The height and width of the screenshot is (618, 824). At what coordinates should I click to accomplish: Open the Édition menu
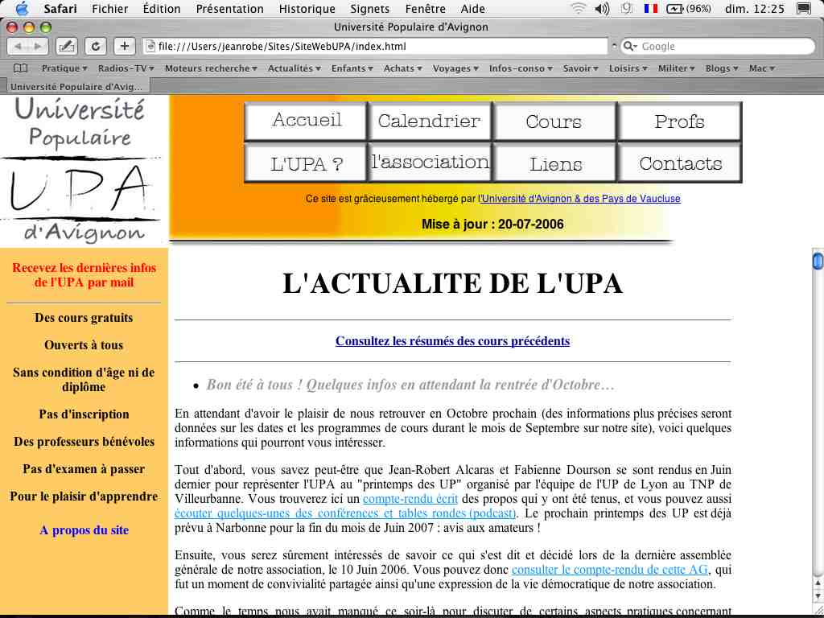161,8
